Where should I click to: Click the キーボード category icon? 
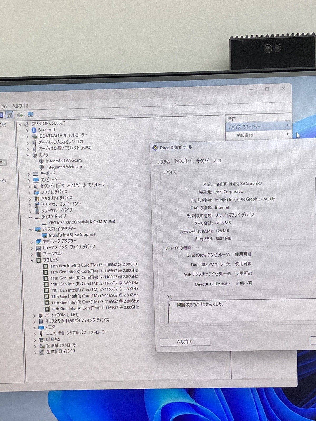[36, 174]
